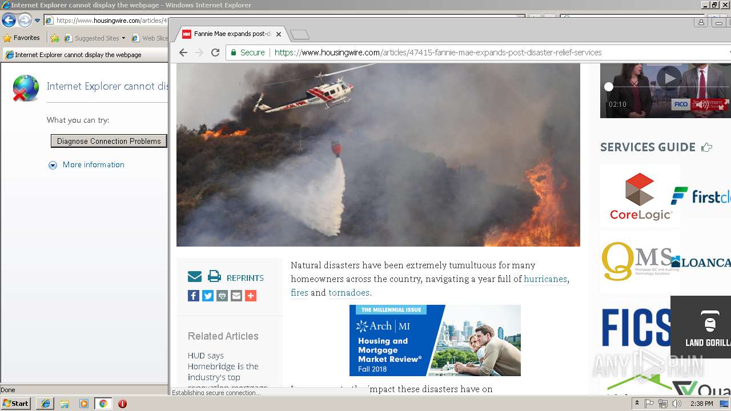This screenshot has height=411, width=731.
Task: Click the helicopter wildfire article image
Action: point(378,155)
